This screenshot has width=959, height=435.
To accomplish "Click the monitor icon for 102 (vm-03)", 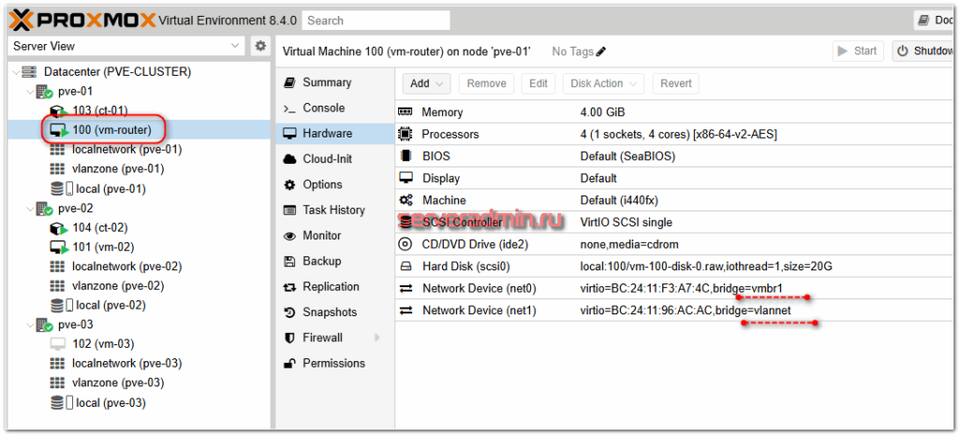I will coord(57,343).
